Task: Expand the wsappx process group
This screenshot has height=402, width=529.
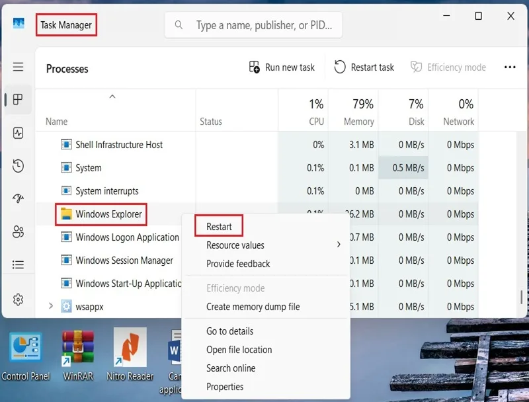Action: coord(51,306)
